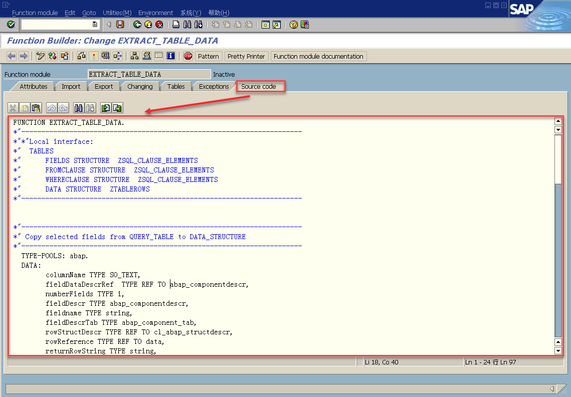571x397 pixels.
Task: Click the function module name field
Action: (148, 75)
